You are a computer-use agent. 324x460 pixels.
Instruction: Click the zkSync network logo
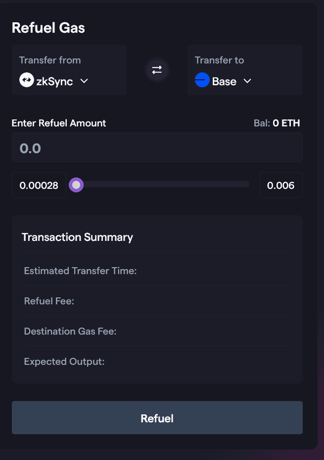click(x=26, y=81)
